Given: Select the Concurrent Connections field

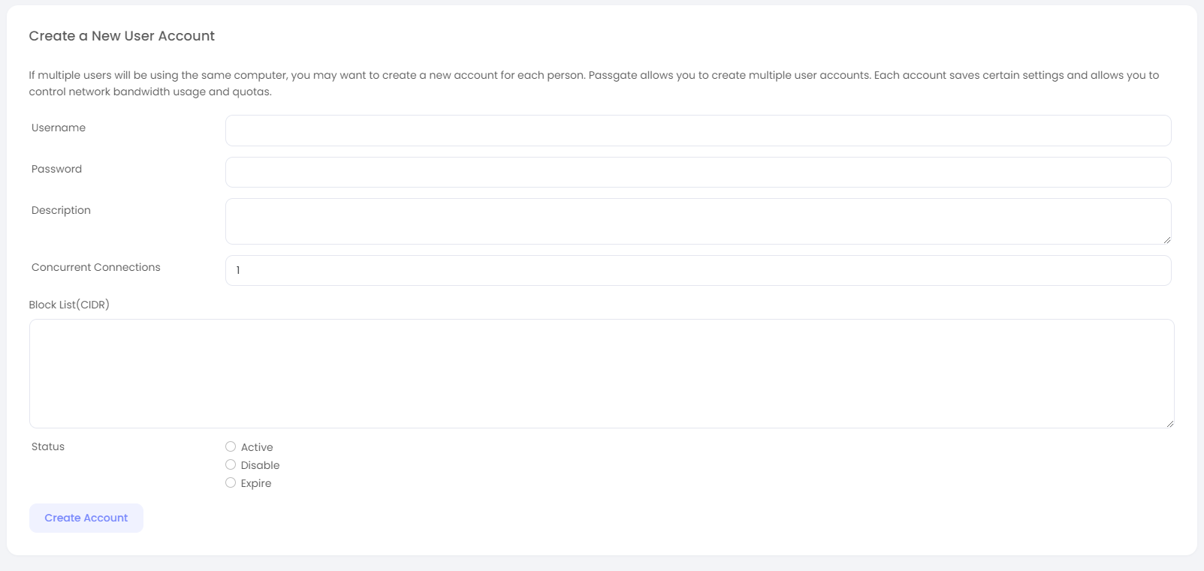Looking at the screenshot, I should (x=698, y=270).
